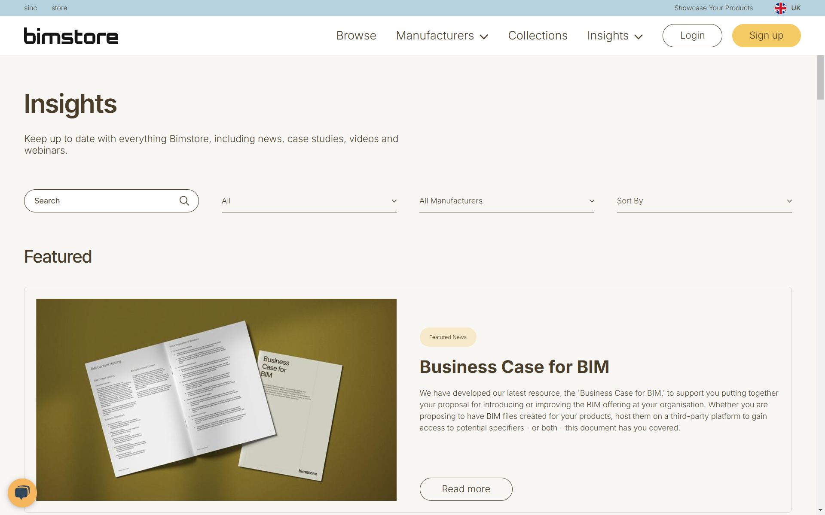Click the search magnifier icon
825x515 pixels.
click(x=184, y=201)
